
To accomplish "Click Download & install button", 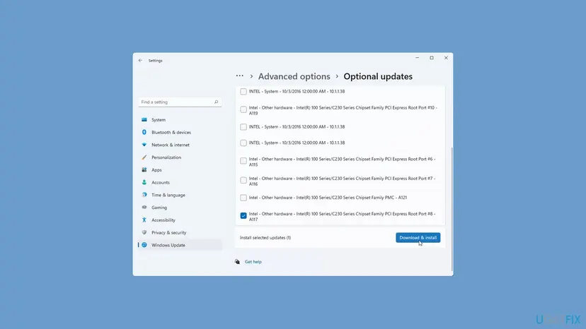I will pos(418,238).
